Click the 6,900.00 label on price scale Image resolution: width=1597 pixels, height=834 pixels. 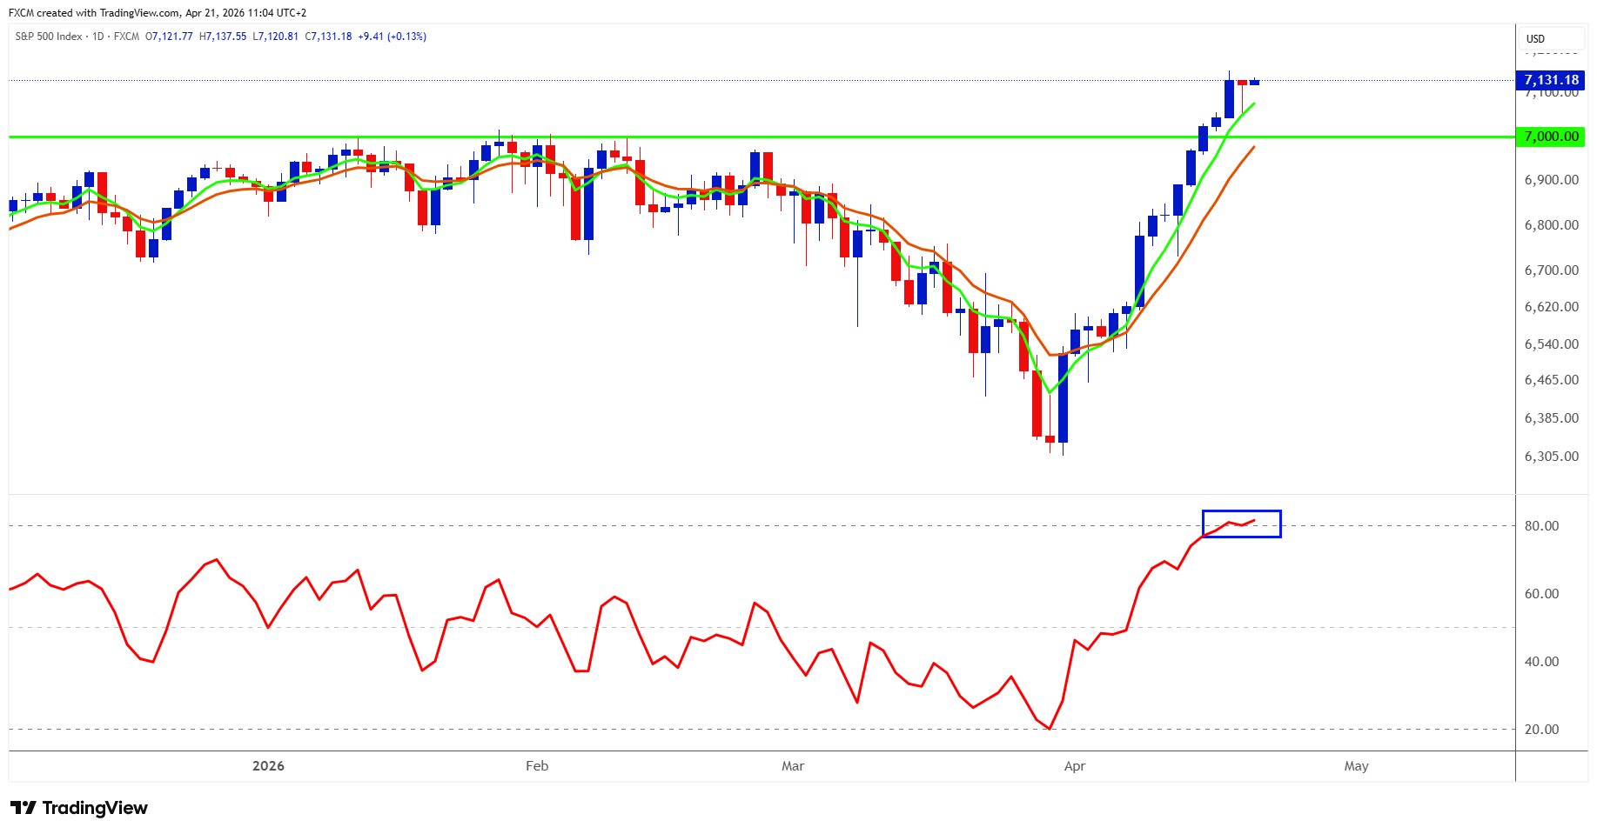point(1551,180)
